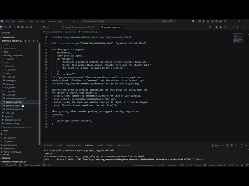249x186 pixels.
Task: Open the Source Control view icon
Action: click(x=10, y=27)
